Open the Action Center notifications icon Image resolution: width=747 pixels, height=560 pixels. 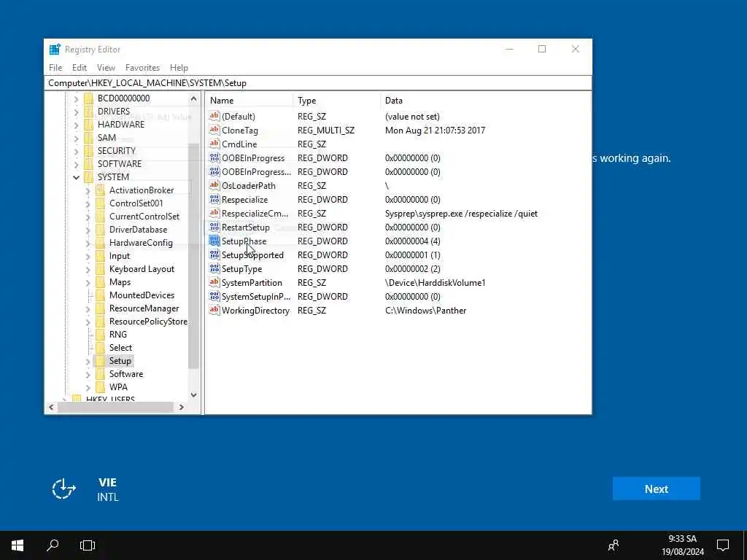pyautogui.click(x=723, y=545)
